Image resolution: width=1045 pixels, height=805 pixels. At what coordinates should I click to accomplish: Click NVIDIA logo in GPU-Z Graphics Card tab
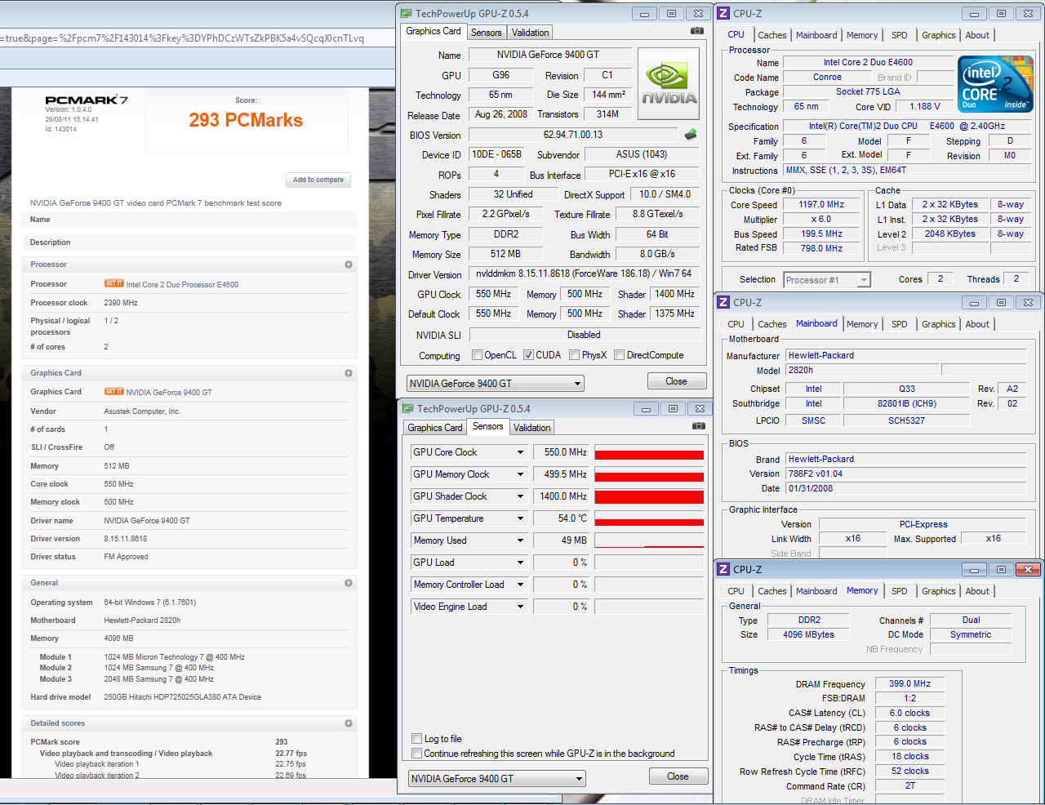click(x=669, y=84)
